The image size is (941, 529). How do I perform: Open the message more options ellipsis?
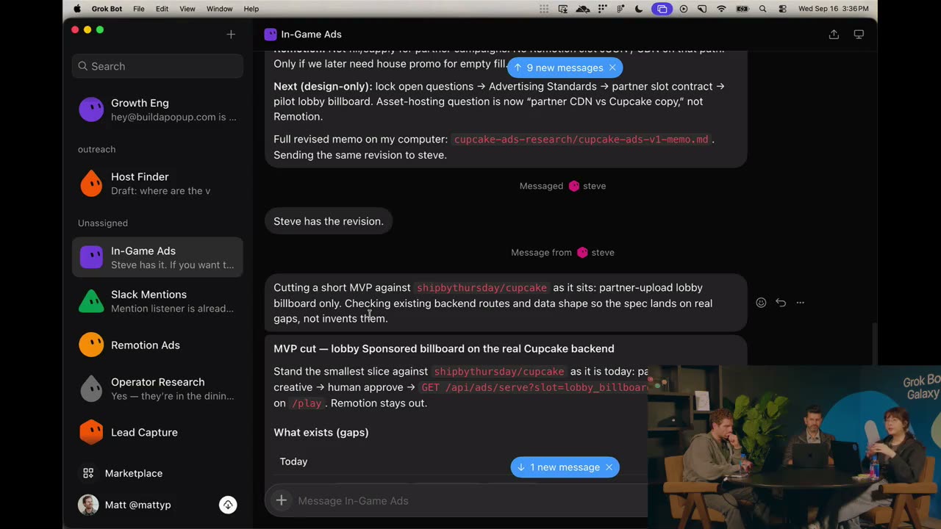801,303
